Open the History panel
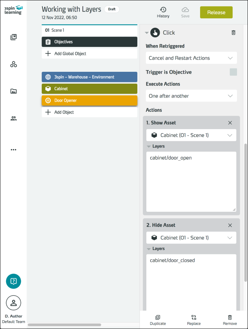 163,12
